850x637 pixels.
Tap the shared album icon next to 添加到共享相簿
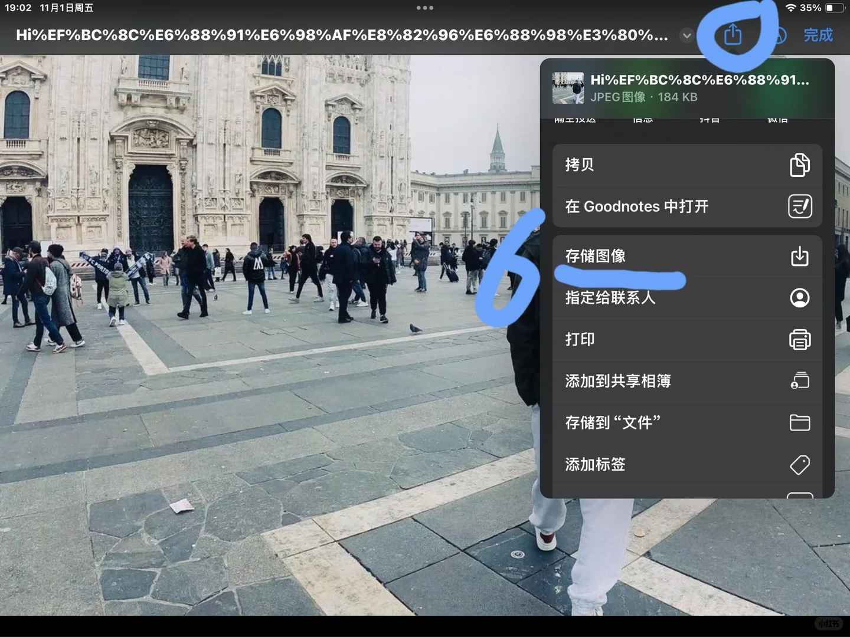click(x=799, y=381)
